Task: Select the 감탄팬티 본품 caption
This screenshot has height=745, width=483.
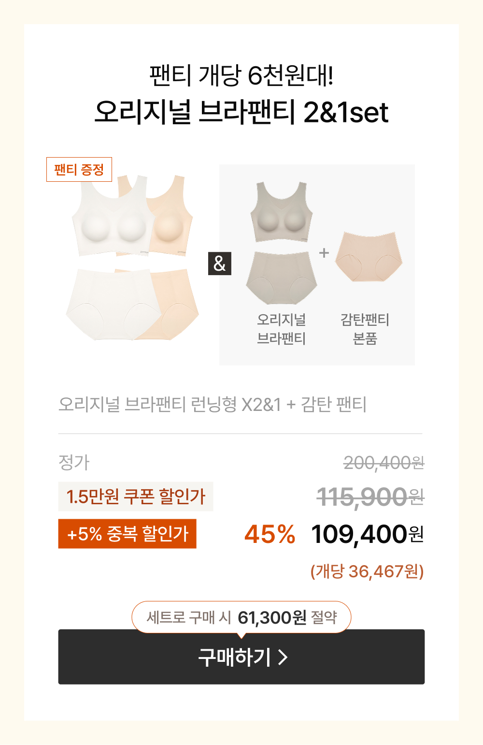Action: (x=365, y=329)
